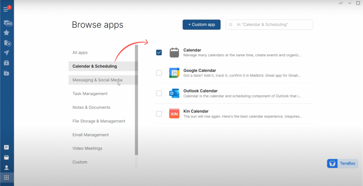Image resolution: width=363 pixels, height=186 pixels.
Task: Open the calendar icon in bottom sidebar
Action: [x=6, y=157]
